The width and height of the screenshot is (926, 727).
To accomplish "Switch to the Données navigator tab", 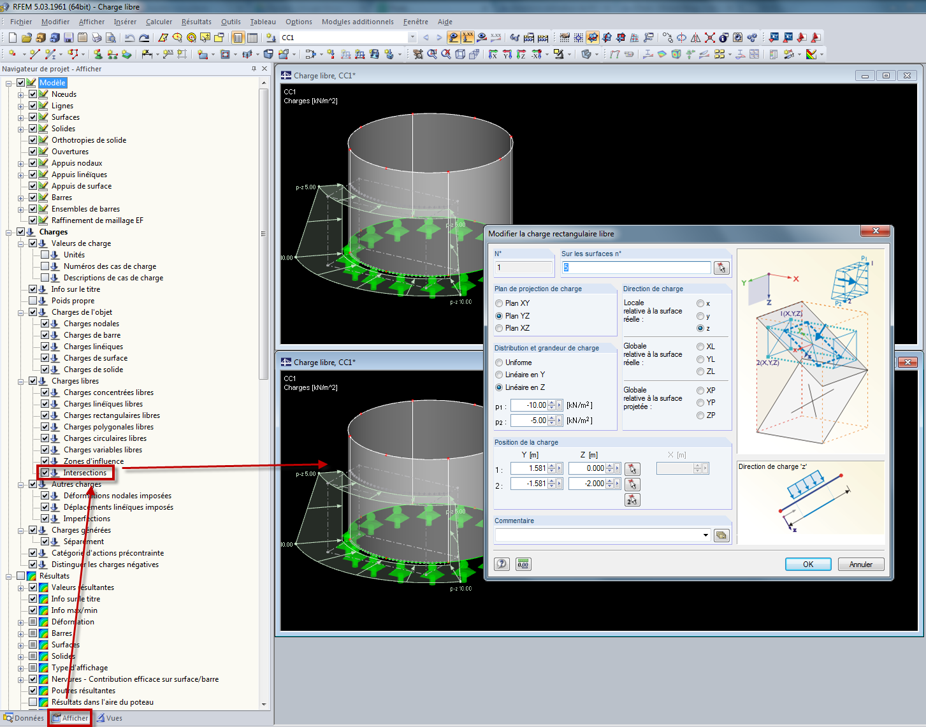I will pos(24,718).
